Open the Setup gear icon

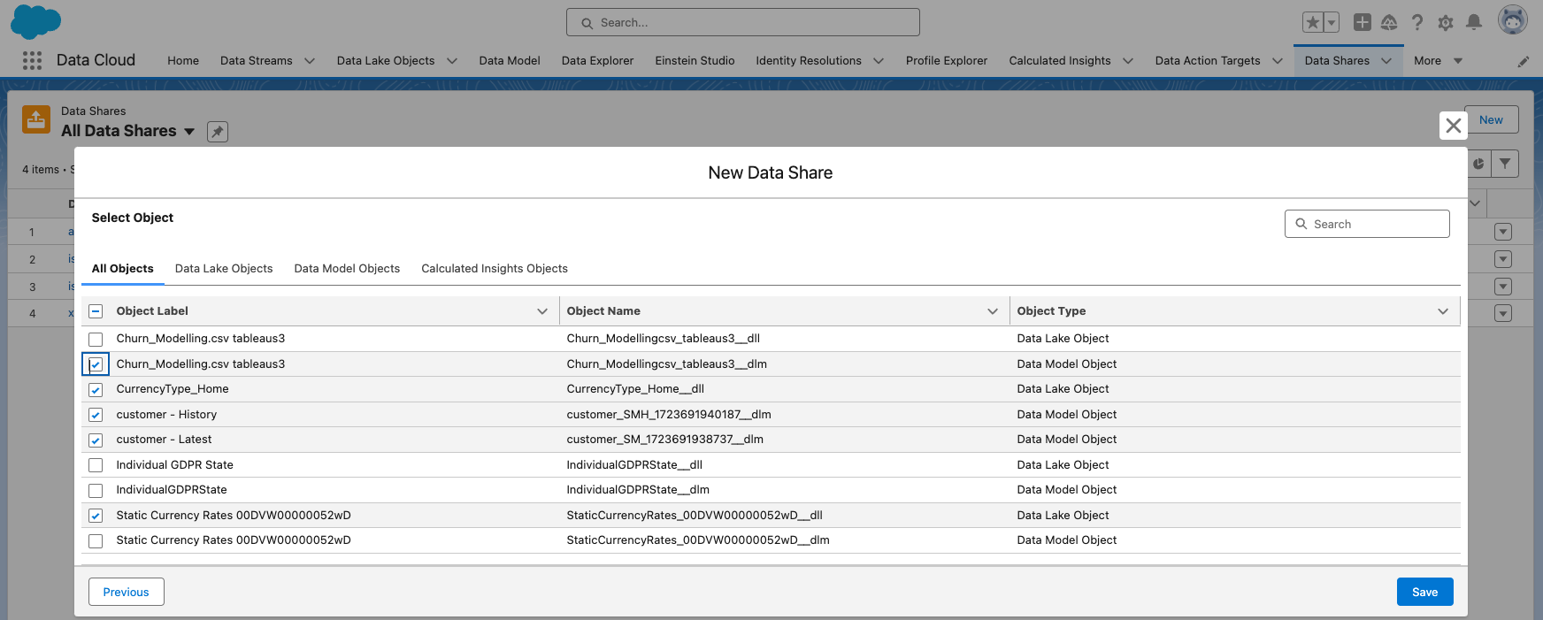(1446, 23)
